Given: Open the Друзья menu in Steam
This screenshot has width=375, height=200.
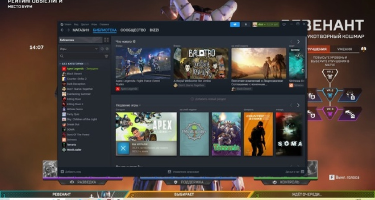Looking at the screenshot, I should coord(85,24).
